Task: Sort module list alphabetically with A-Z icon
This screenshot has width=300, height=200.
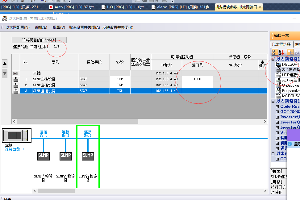Action: click(x=281, y=52)
